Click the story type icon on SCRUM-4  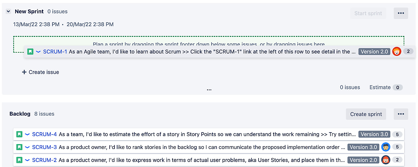[19, 134]
